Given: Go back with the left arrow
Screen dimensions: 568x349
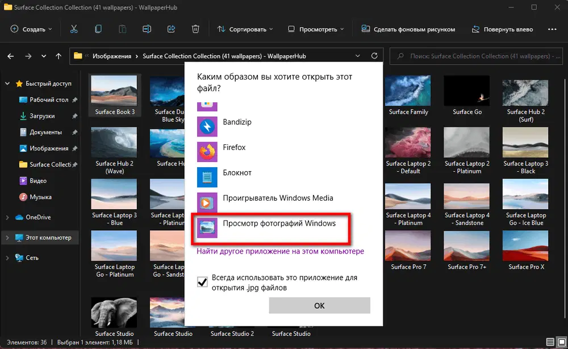Looking at the screenshot, I should point(10,56).
